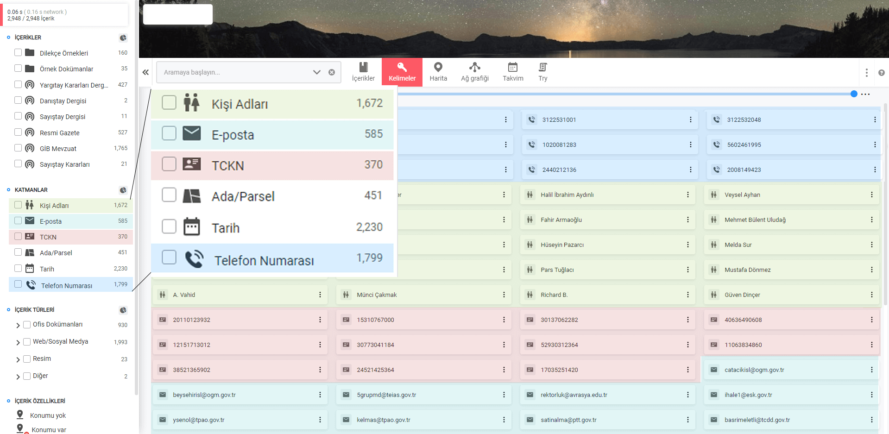Screen dimensions: 889x434
Task: Check the Ofis Dokümanları checkbox
Action: (27, 325)
